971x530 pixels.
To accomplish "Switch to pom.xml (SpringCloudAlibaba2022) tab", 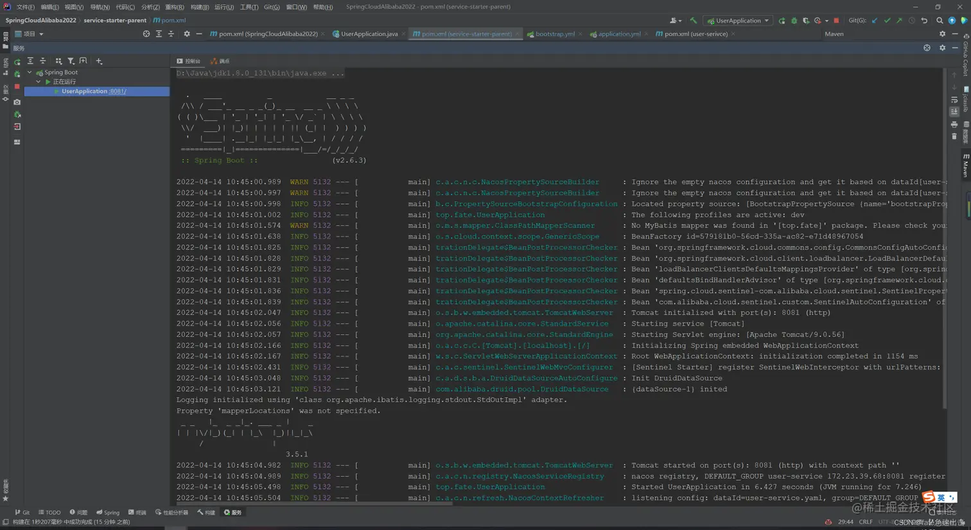I will 268,34.
